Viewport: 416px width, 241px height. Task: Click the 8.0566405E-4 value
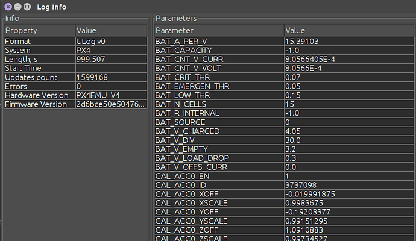[x=349, y=60]
